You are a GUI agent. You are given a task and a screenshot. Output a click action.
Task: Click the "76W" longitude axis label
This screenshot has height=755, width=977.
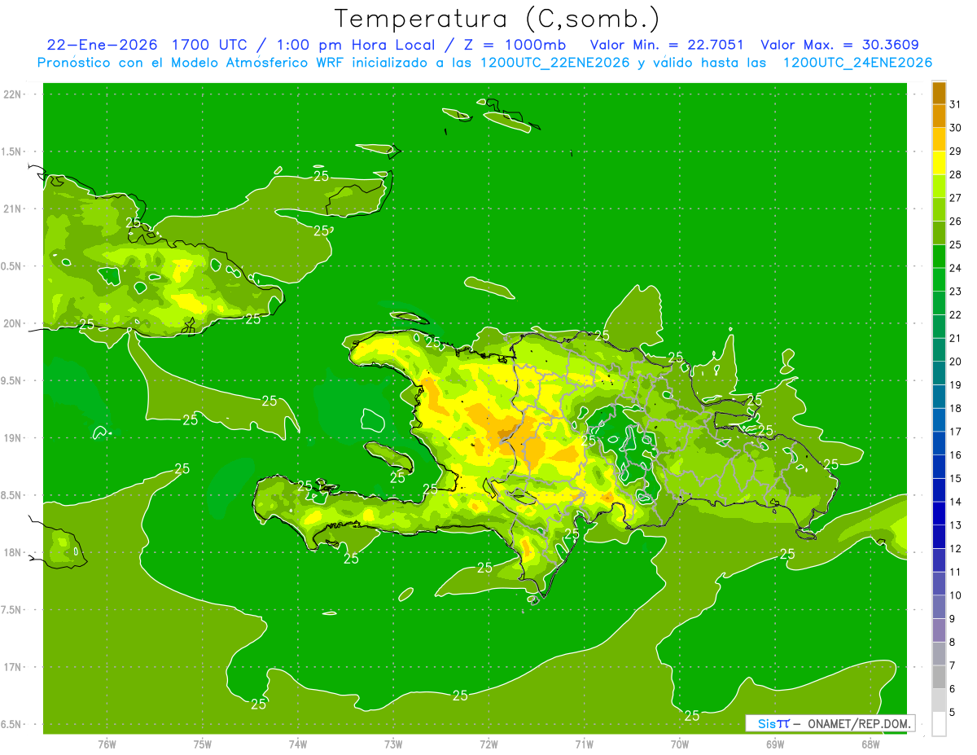click(107, 744)
